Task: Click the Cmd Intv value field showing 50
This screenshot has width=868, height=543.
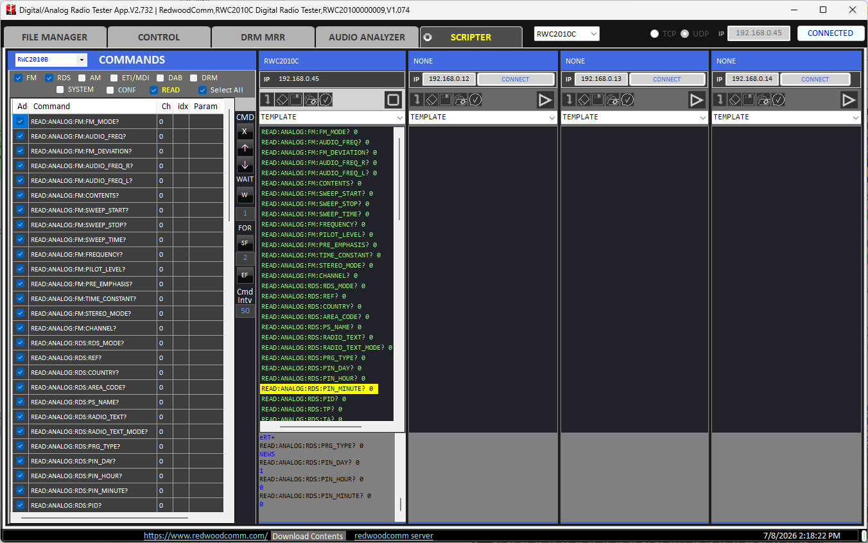Action: coord(245,311)
